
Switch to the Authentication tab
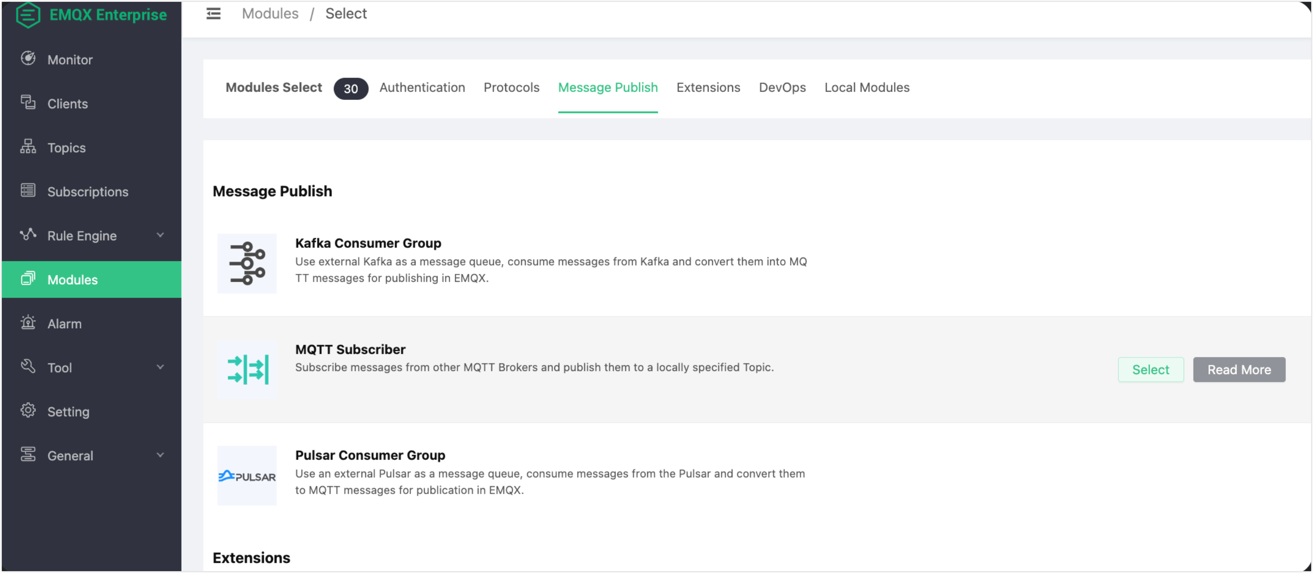point(422,88)
